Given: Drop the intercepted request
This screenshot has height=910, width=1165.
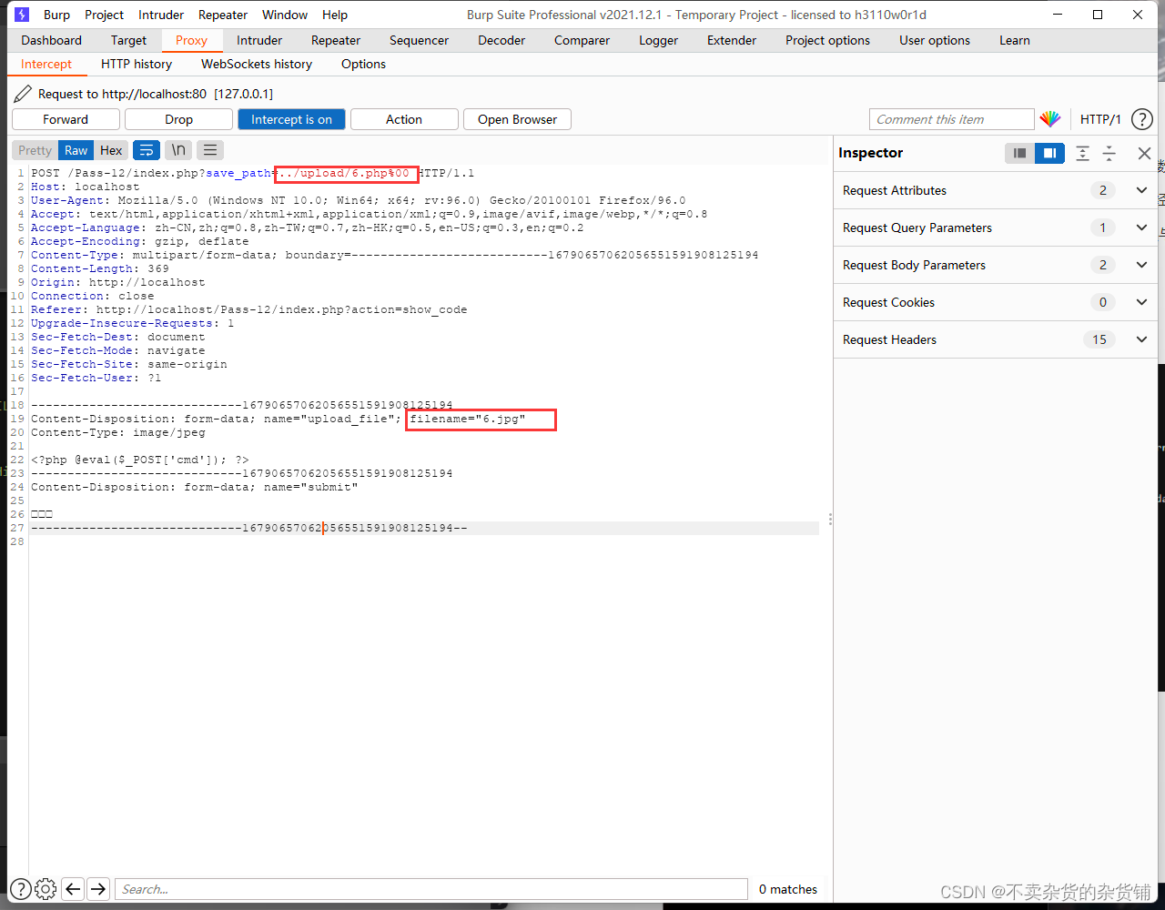Looking at the screenshot, I should click(x=178, y=119).
